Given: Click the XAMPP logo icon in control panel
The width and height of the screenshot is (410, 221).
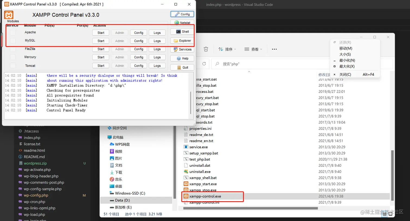Looking at the screenshot, I should click(9, 15).
